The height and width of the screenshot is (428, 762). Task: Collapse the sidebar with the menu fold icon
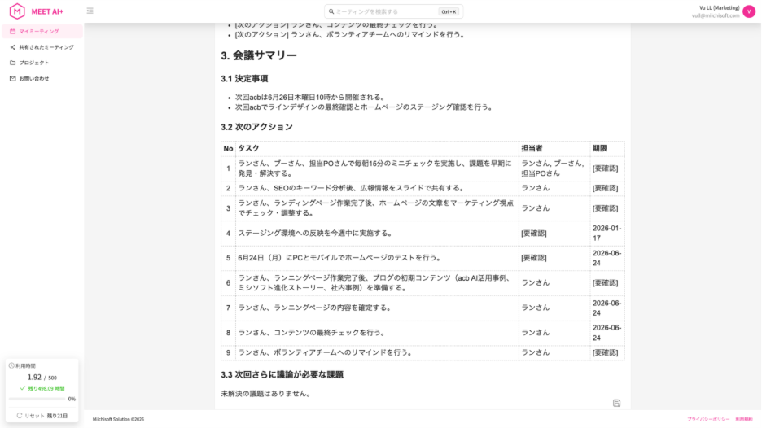coord(90,11)
